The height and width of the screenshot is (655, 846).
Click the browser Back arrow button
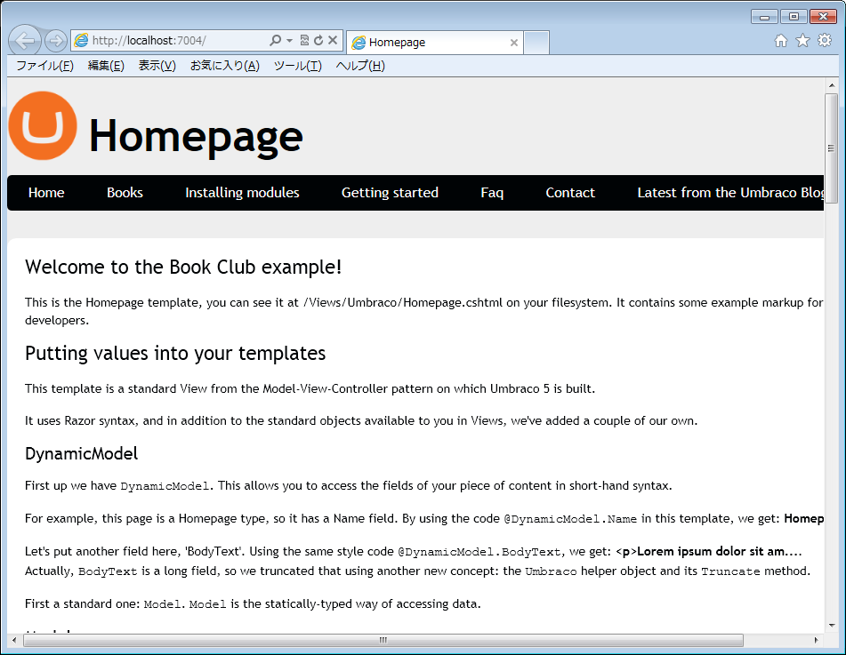[x=25, y=41]
